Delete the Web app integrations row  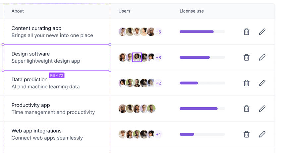tap(246, 134)
